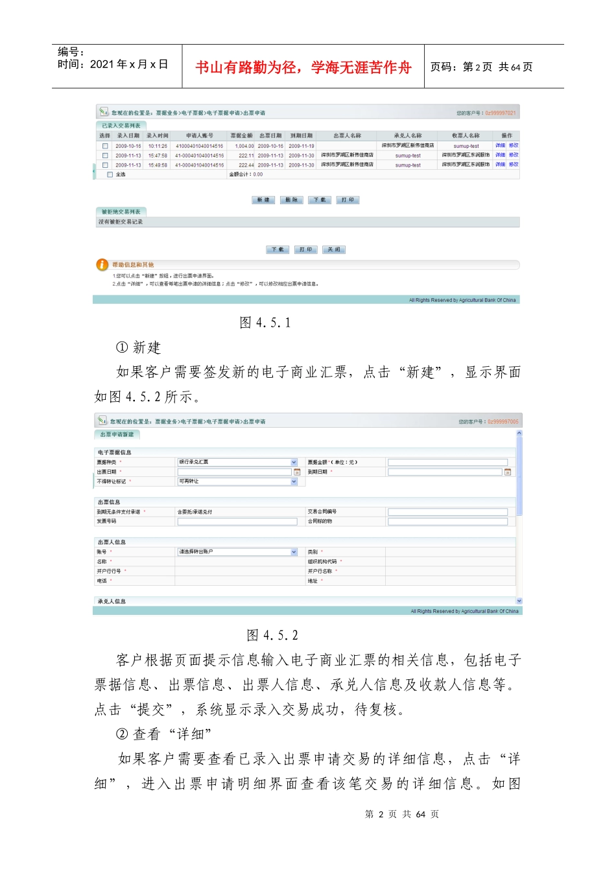Viewport: 616px width, 871px height.
Task: Click the 出票人信息 section header
Action: (x=112, y=542)
